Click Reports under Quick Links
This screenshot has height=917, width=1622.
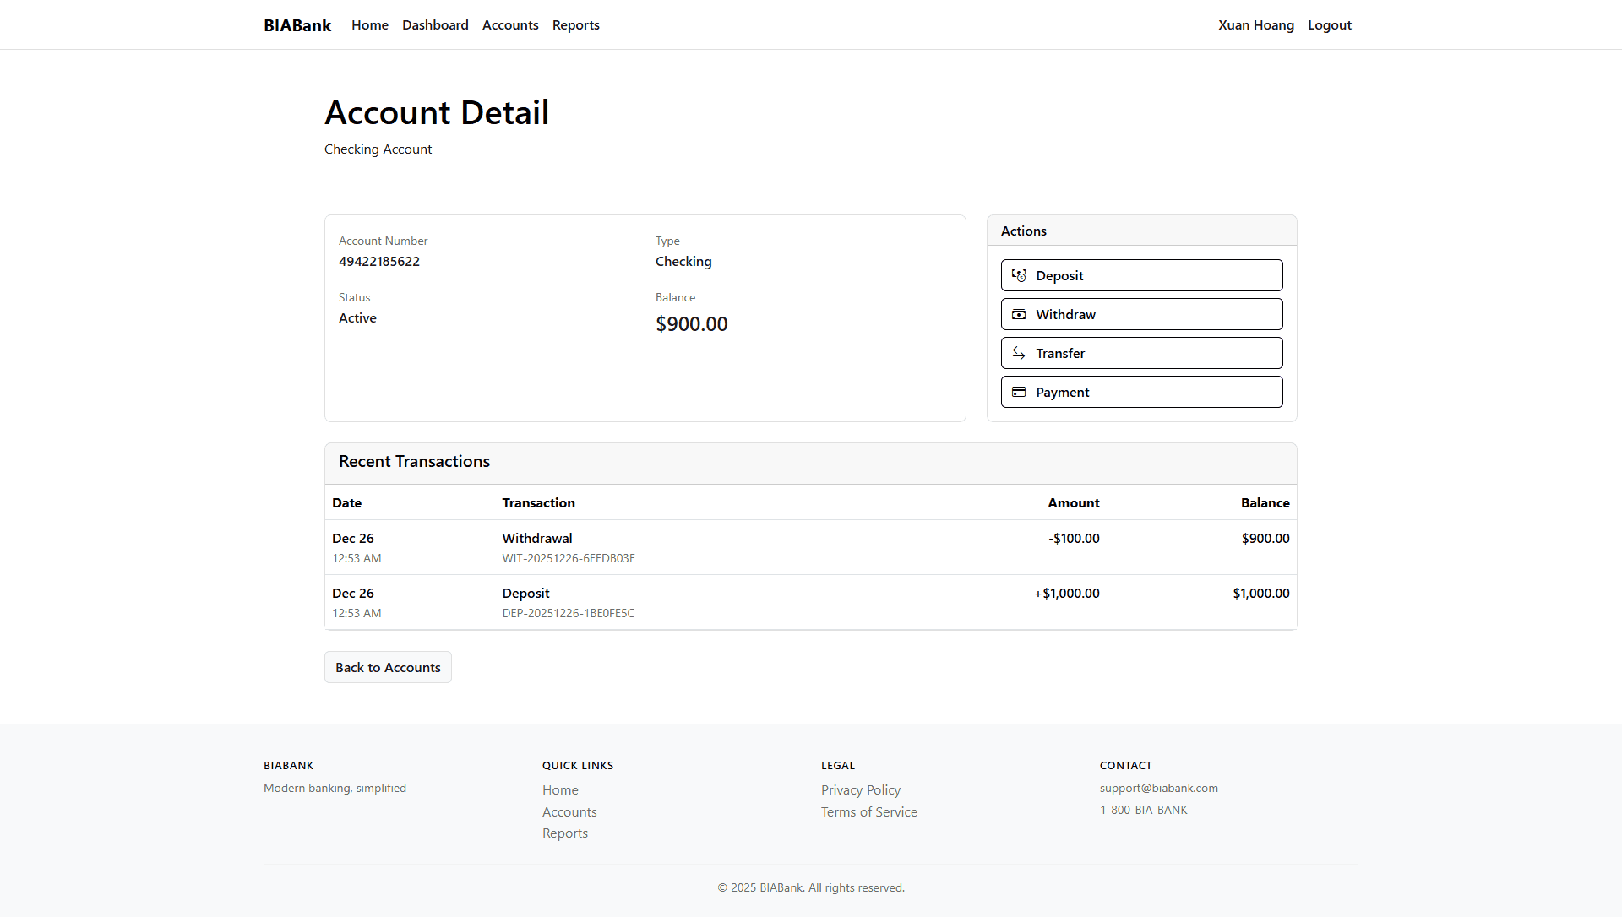(x=565, y=833)
